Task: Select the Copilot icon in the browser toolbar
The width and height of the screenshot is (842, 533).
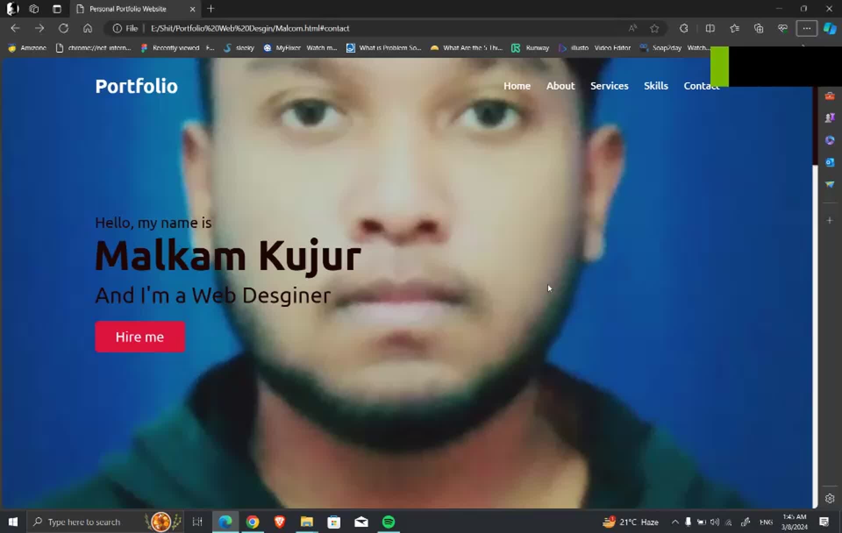Action: coord(829,28)
